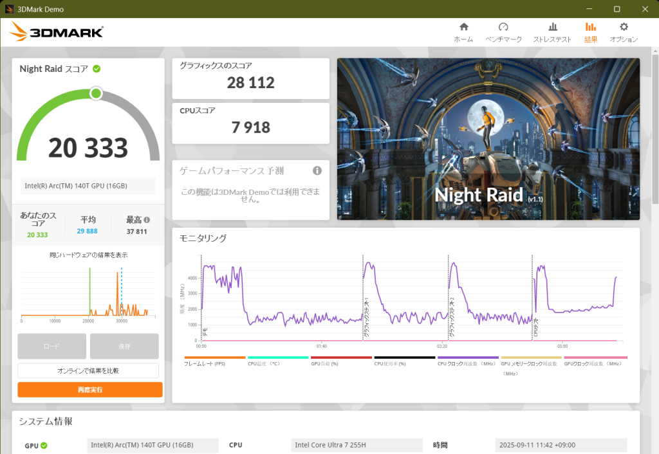
Task: Click the green あなたのスコア value 20 333
Action: [x=37, y=235]
